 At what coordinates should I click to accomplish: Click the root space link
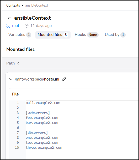pos(16,26)
